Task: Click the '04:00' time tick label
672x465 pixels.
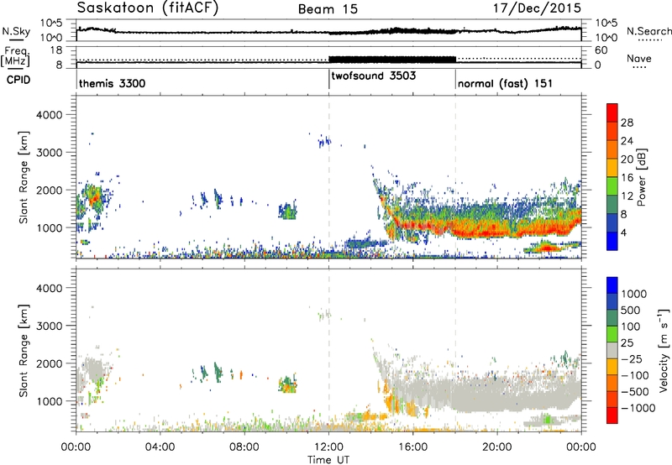Action: [x=160, y=447]
